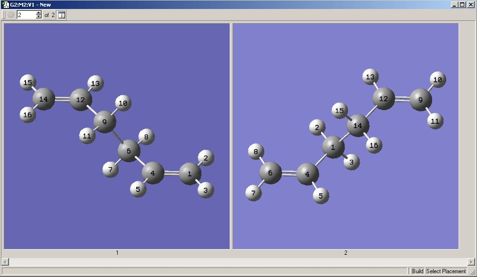Click the Build status bar label

pyautogui.click(x=417, y=271)
